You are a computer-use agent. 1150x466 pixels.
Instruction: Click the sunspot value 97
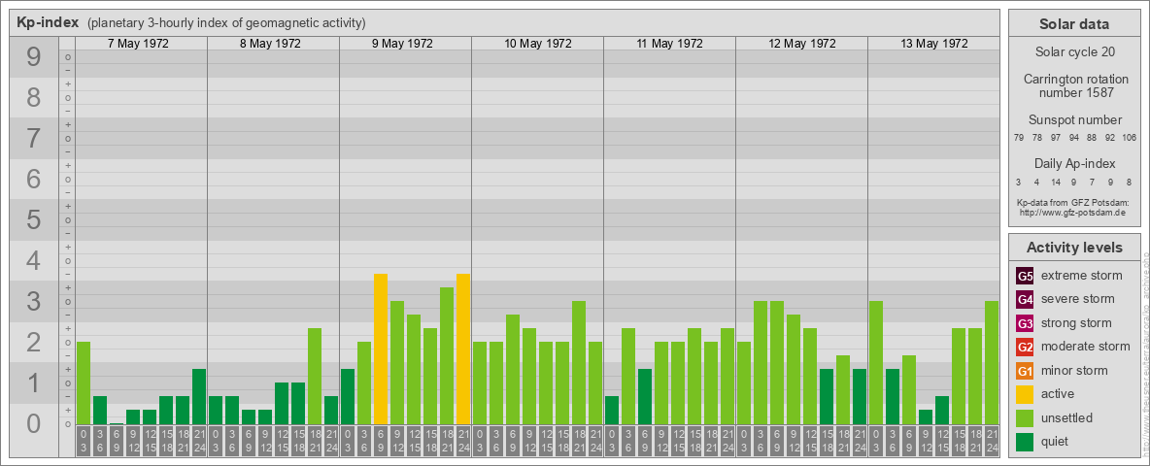[1056, 138]
